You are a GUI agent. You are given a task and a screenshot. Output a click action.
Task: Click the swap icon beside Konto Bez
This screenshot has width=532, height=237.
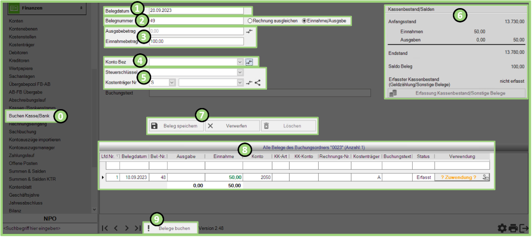[249, 62]
